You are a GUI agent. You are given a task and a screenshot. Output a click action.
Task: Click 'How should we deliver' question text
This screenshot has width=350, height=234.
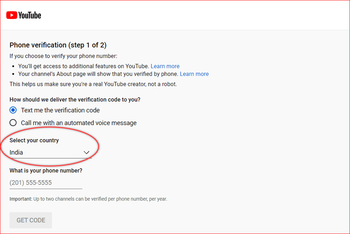(75, 100)
